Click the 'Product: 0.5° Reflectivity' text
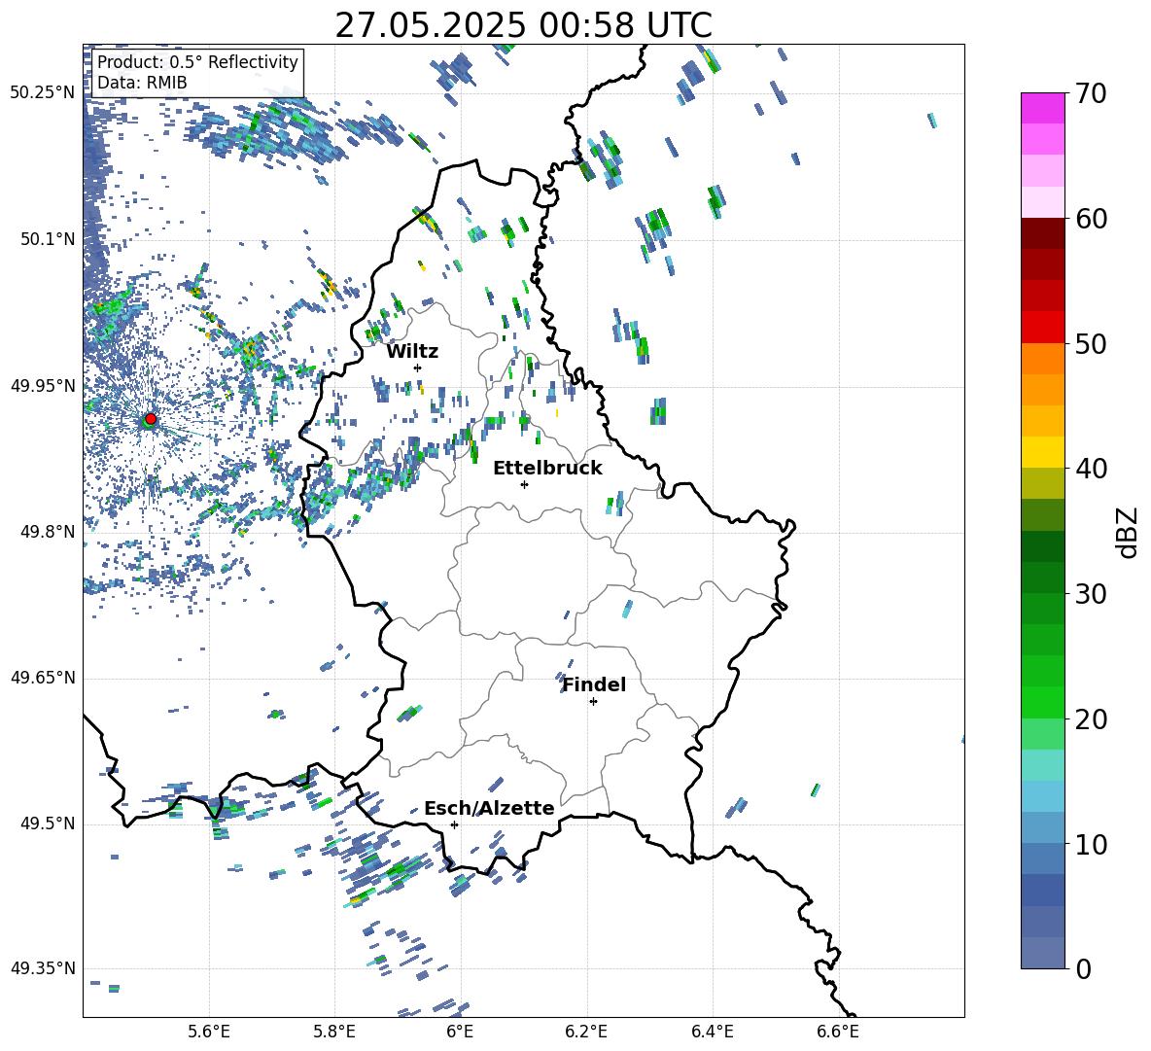This screenshot has height=1051, width=1151. pos(197,61)
